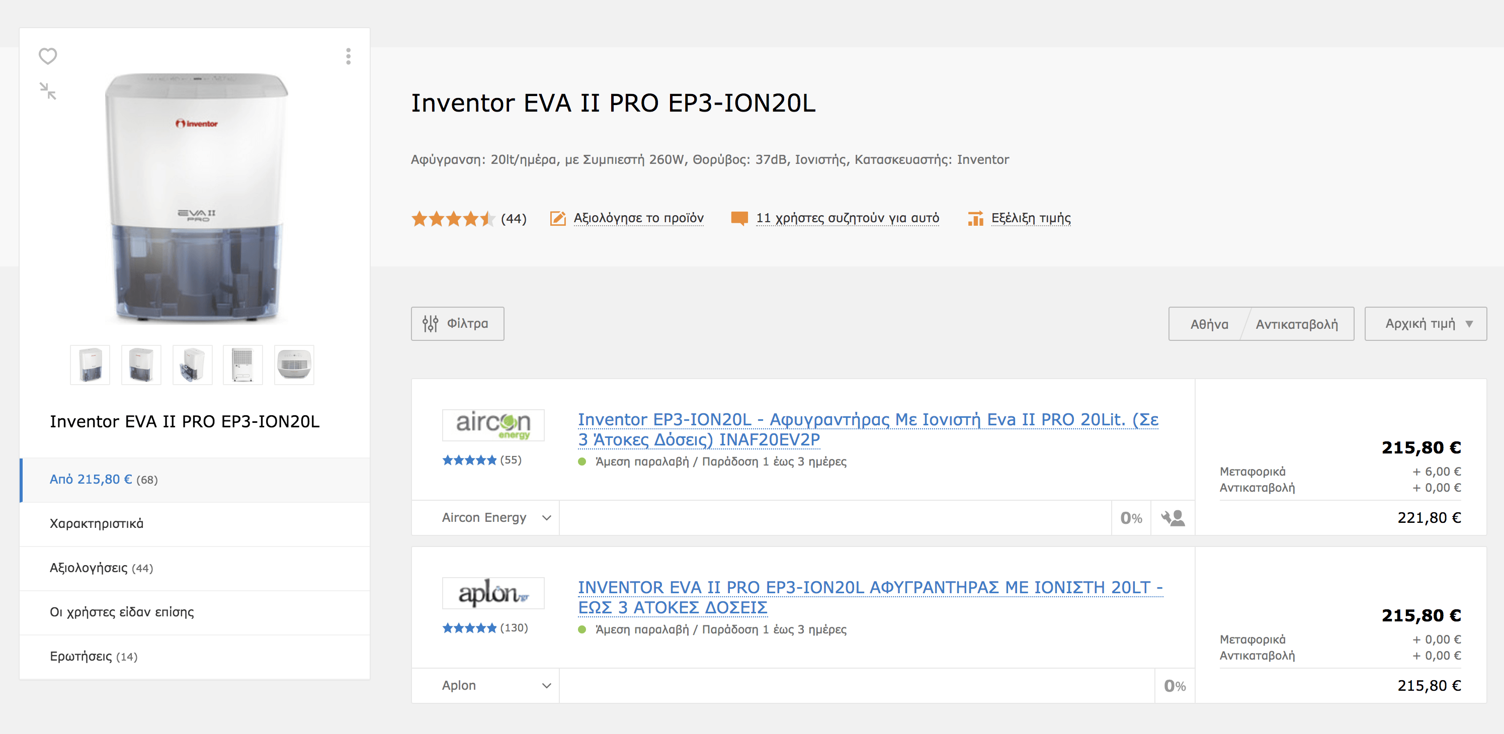Image resolution: width=1504 pixels, height=734 pixels.
Task: Select first product thumbnail
Action: 90,364
